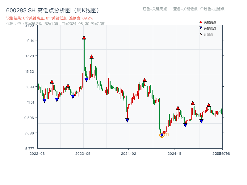Click the 5.777 y-axis label

[x=30, y=149]
